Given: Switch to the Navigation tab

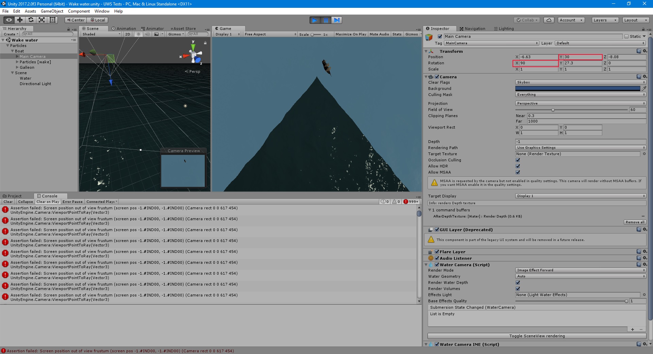Looking at the screenshot, I should click(x=473, y=29).
